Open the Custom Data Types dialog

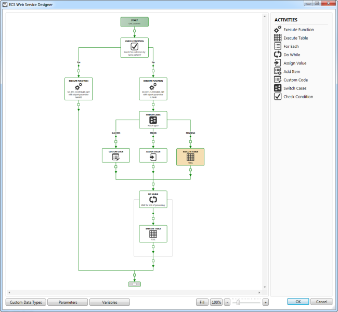tap(26, 302)
